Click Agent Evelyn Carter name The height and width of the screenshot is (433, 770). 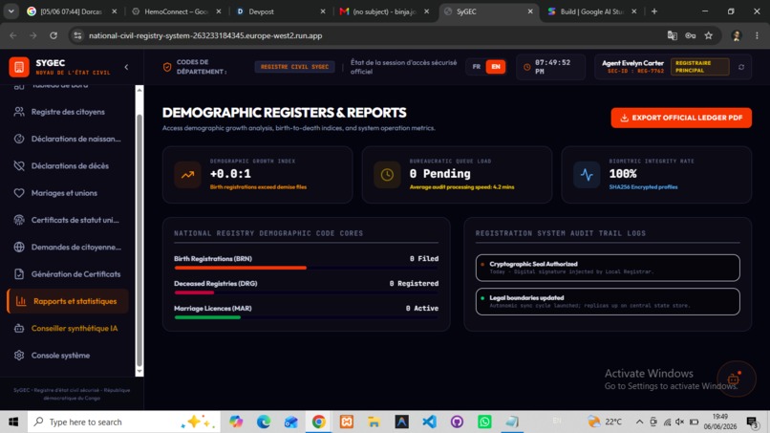tap(632, 63)
